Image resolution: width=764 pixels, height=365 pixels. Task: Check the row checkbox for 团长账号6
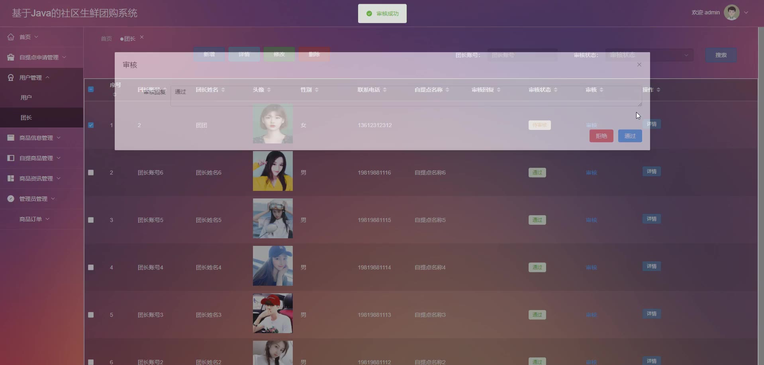click(x=91, y=173)
